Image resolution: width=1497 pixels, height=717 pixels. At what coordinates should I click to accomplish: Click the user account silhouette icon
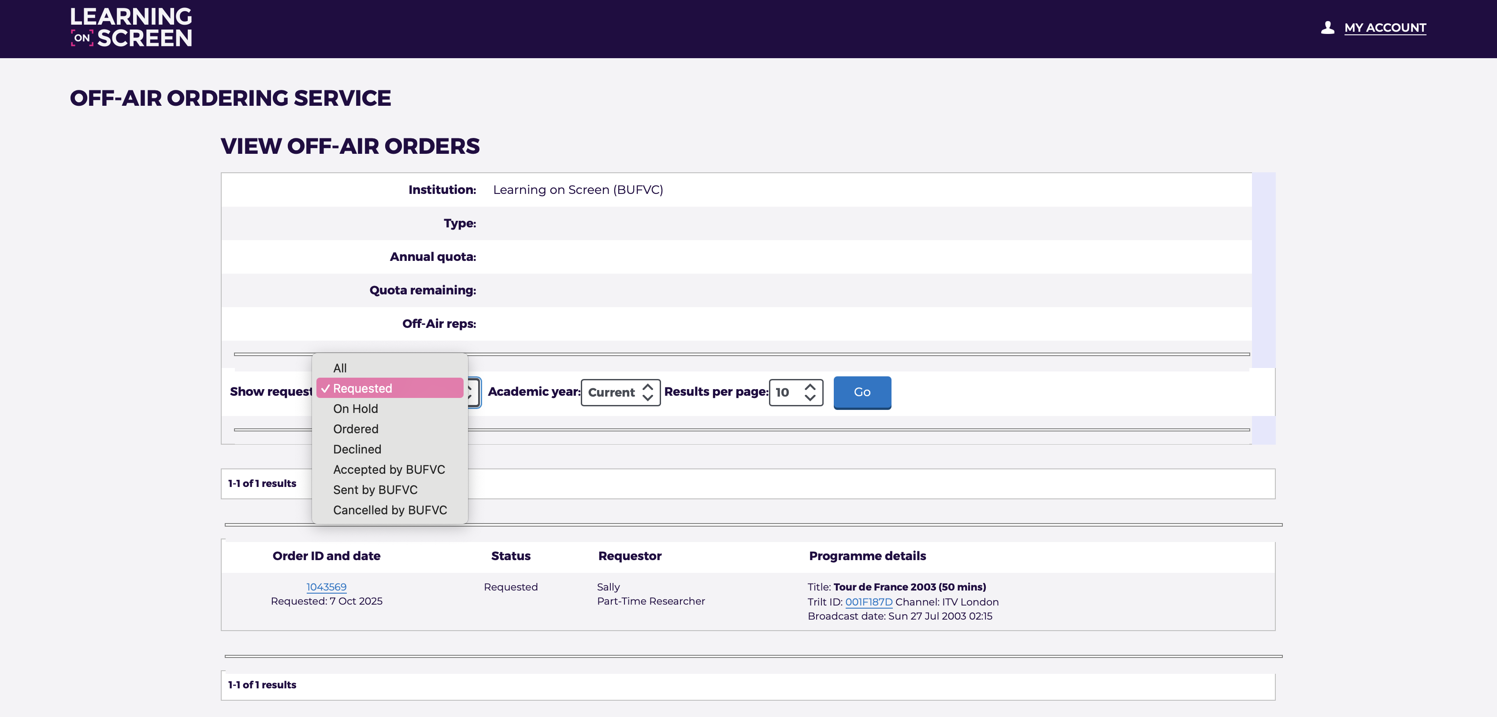[x=1327, y=27]
